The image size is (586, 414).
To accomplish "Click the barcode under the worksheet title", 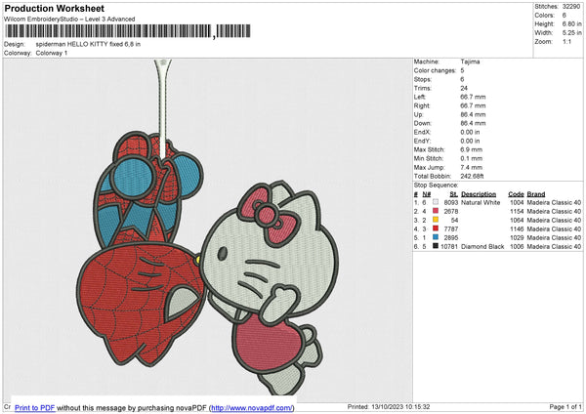I will (127, 31).
